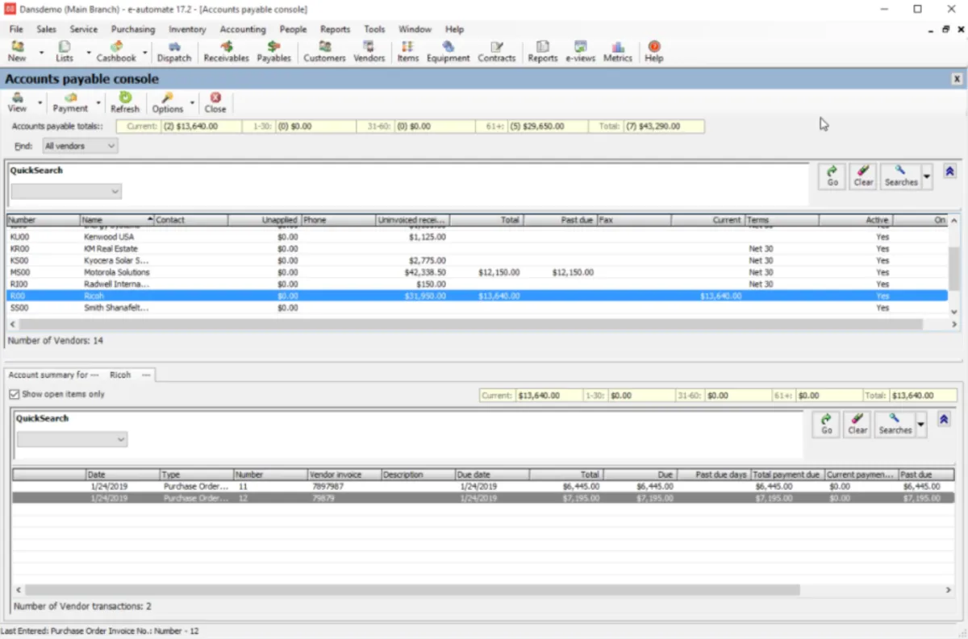968x639 pixels.
Task: Open the Vendors toolbar icon
Action: 369,52
